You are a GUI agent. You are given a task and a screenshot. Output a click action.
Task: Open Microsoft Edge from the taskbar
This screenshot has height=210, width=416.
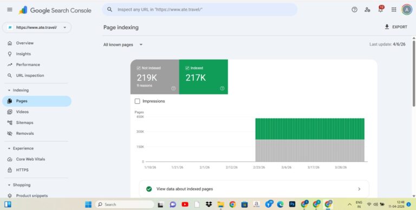point(280,205)
